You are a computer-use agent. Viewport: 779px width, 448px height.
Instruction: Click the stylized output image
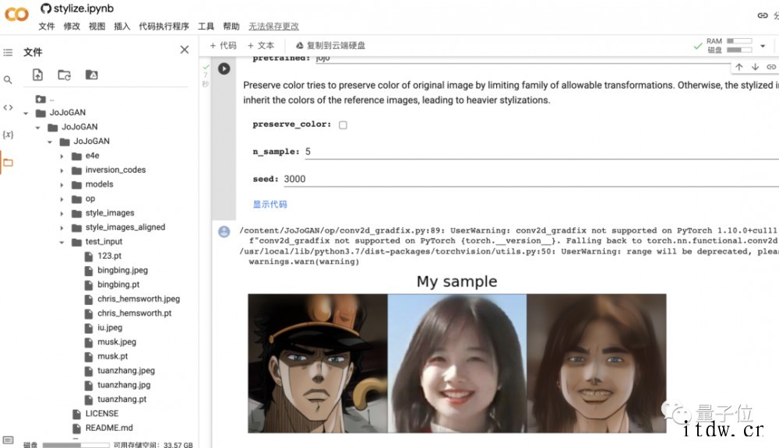tap(596, 363)
